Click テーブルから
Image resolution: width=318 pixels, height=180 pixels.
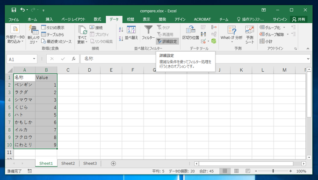pyautogui.click(x=53, y=35)
